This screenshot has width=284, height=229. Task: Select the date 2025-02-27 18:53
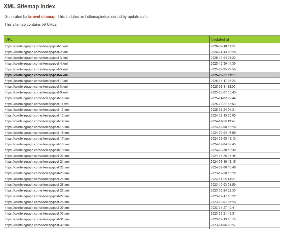(223, 104)
